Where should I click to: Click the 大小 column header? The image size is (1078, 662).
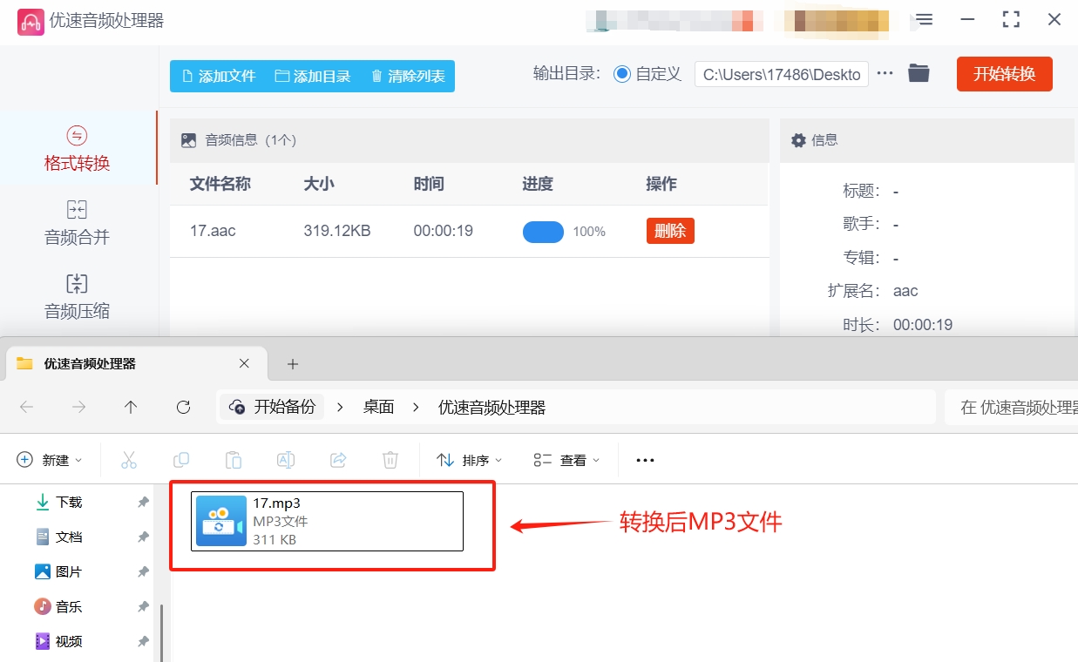tap(319, 184)
